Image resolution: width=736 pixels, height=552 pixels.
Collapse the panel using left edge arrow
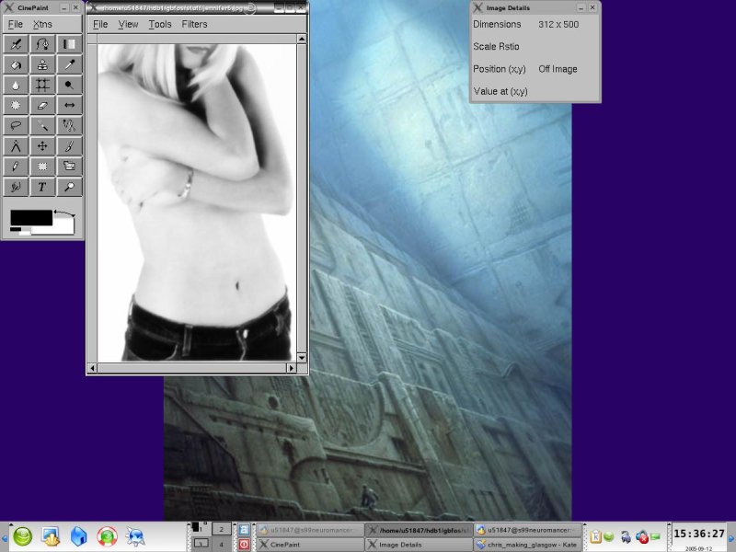pyautogui.click(x=4, y=536)
